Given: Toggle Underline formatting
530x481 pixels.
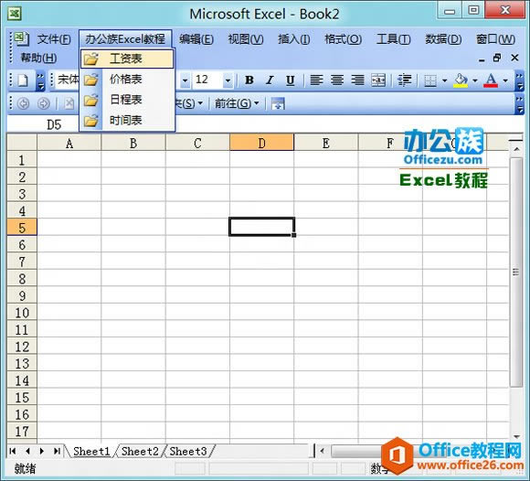Looking at the screenshot, I should (290, 80).
